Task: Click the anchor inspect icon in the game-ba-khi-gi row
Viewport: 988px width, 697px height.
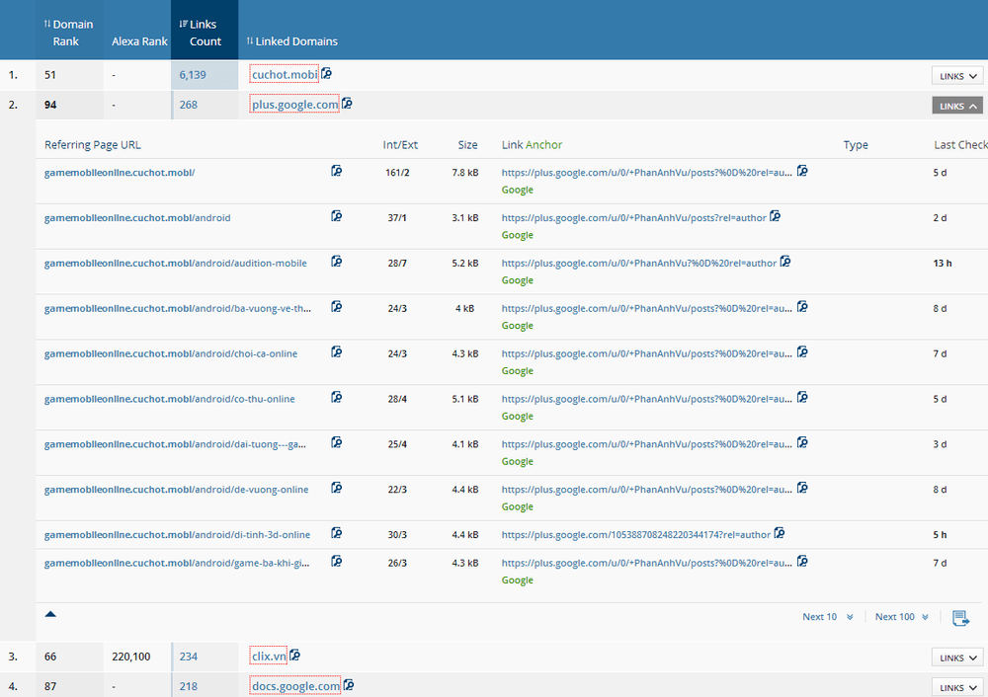Action: pyautogui.click(x=802, y=561)
